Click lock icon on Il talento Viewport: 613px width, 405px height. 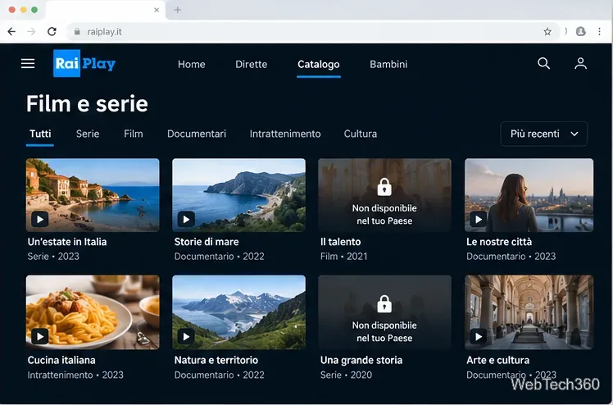coord(384,187)
